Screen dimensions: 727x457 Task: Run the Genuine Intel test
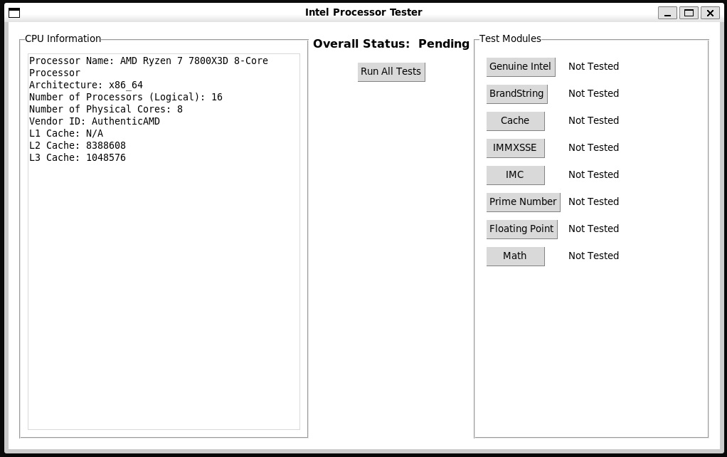pos(521,67)
